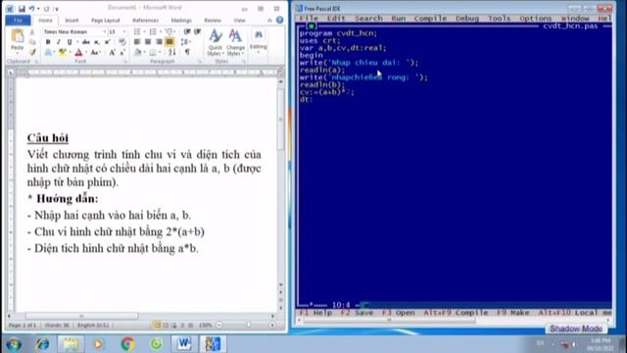Viewport: 627px width, 353px height.
Task: Toggle Show/Hide paragraph marks
Action: point(187,52)
